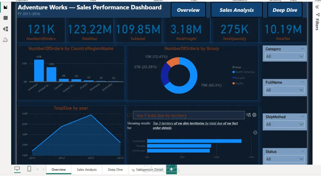Select North America legend swatch

tap(234, 72)
